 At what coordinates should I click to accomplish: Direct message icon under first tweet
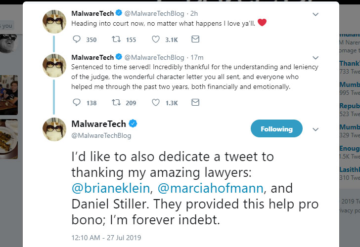[195, 39]
